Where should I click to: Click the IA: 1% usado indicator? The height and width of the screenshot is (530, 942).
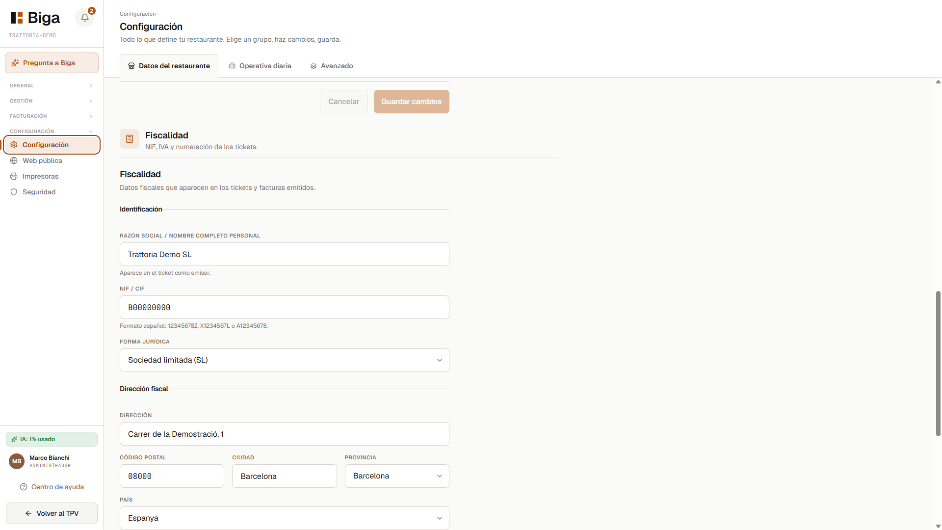52,439
